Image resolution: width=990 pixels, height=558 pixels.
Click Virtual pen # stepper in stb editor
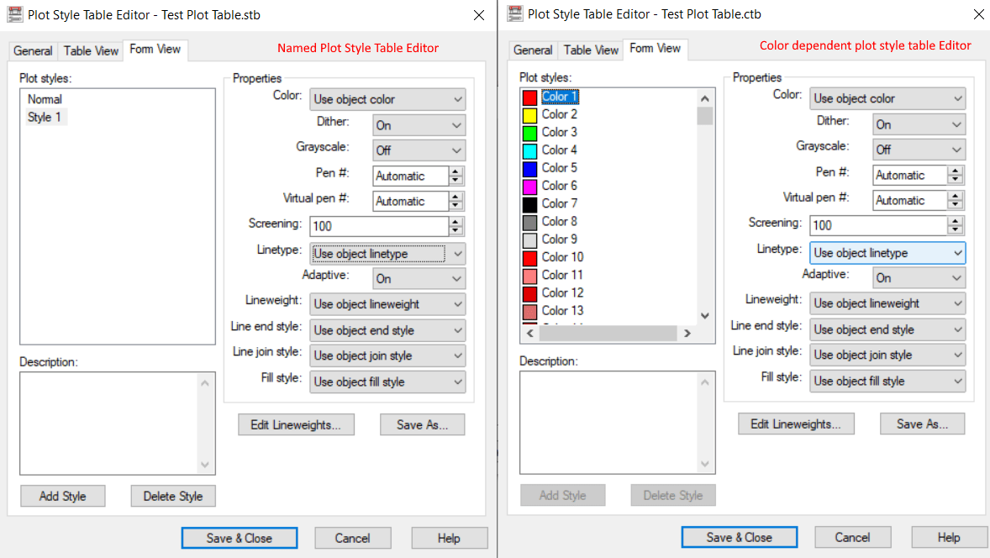(x=456, y=202)
